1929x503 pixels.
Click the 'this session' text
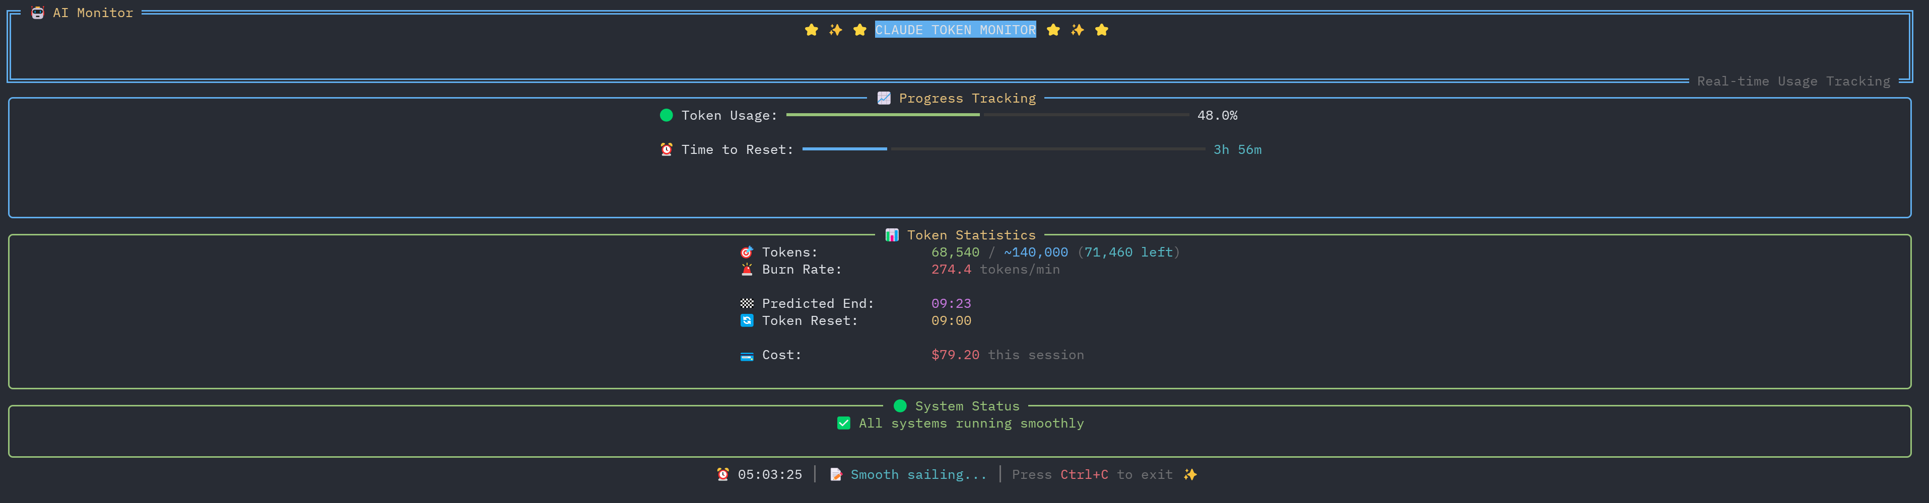tap(1036, 355)
